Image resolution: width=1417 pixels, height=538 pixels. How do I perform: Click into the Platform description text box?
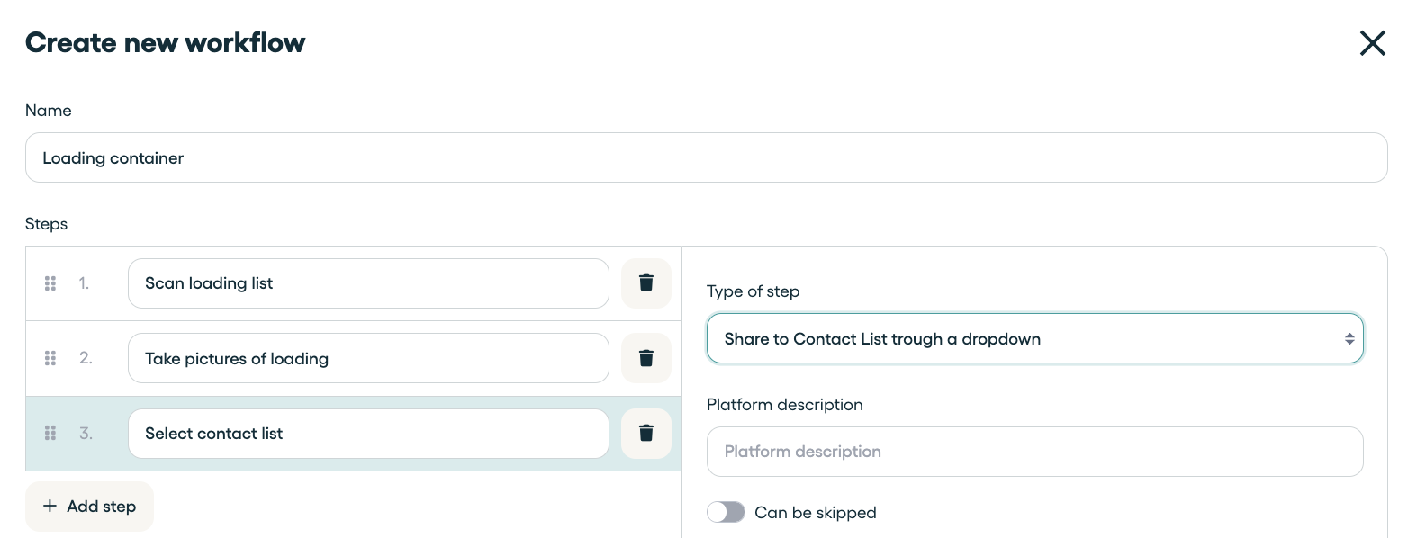tap(1034, 452)
